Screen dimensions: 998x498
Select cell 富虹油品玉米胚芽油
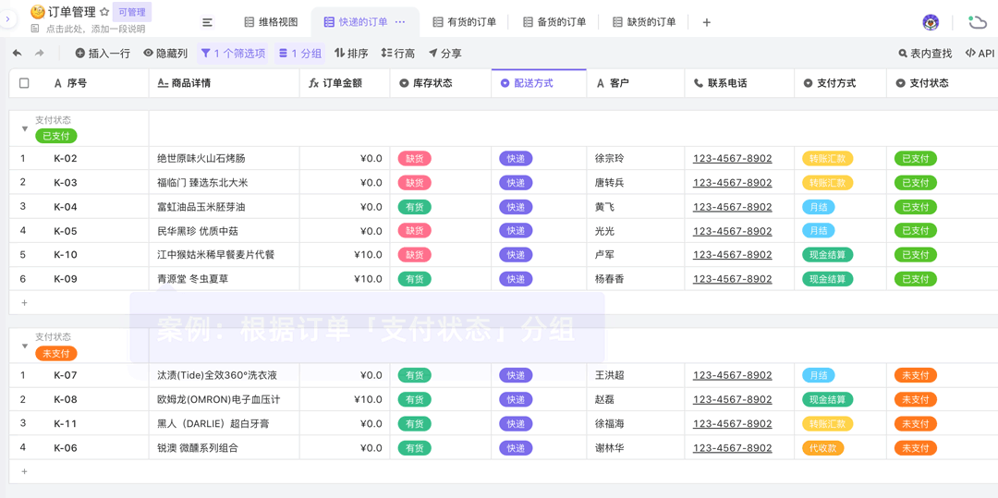click(224, 207)
